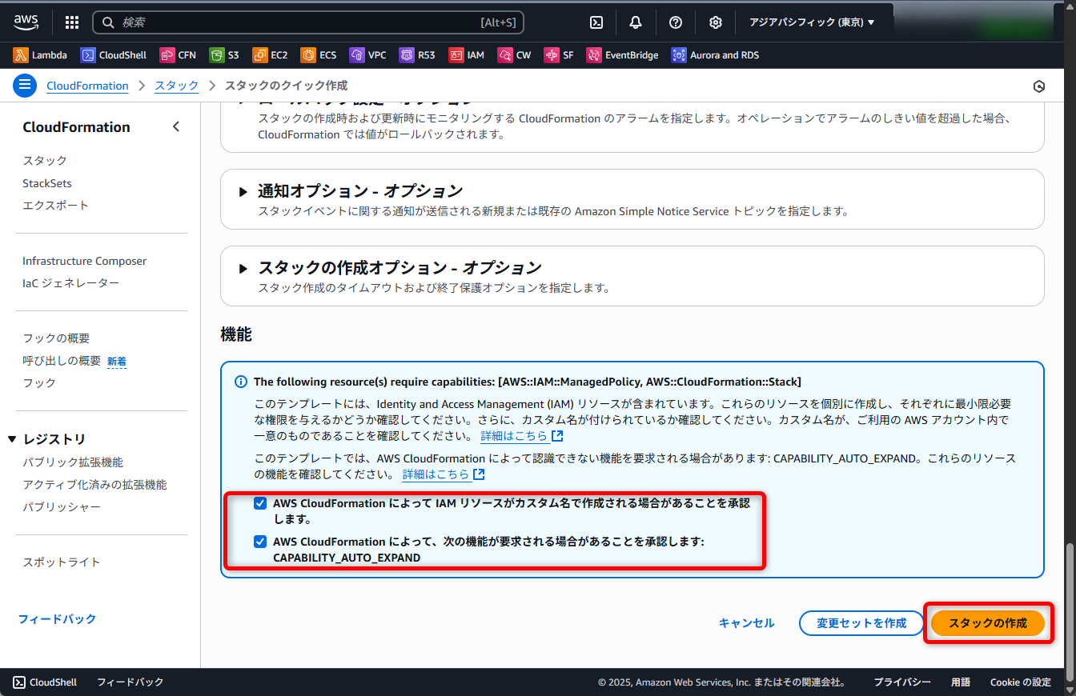This screenshot has height=696, width=1076.
Task: Click the スタックの作成 button
Action: point(988,623)
